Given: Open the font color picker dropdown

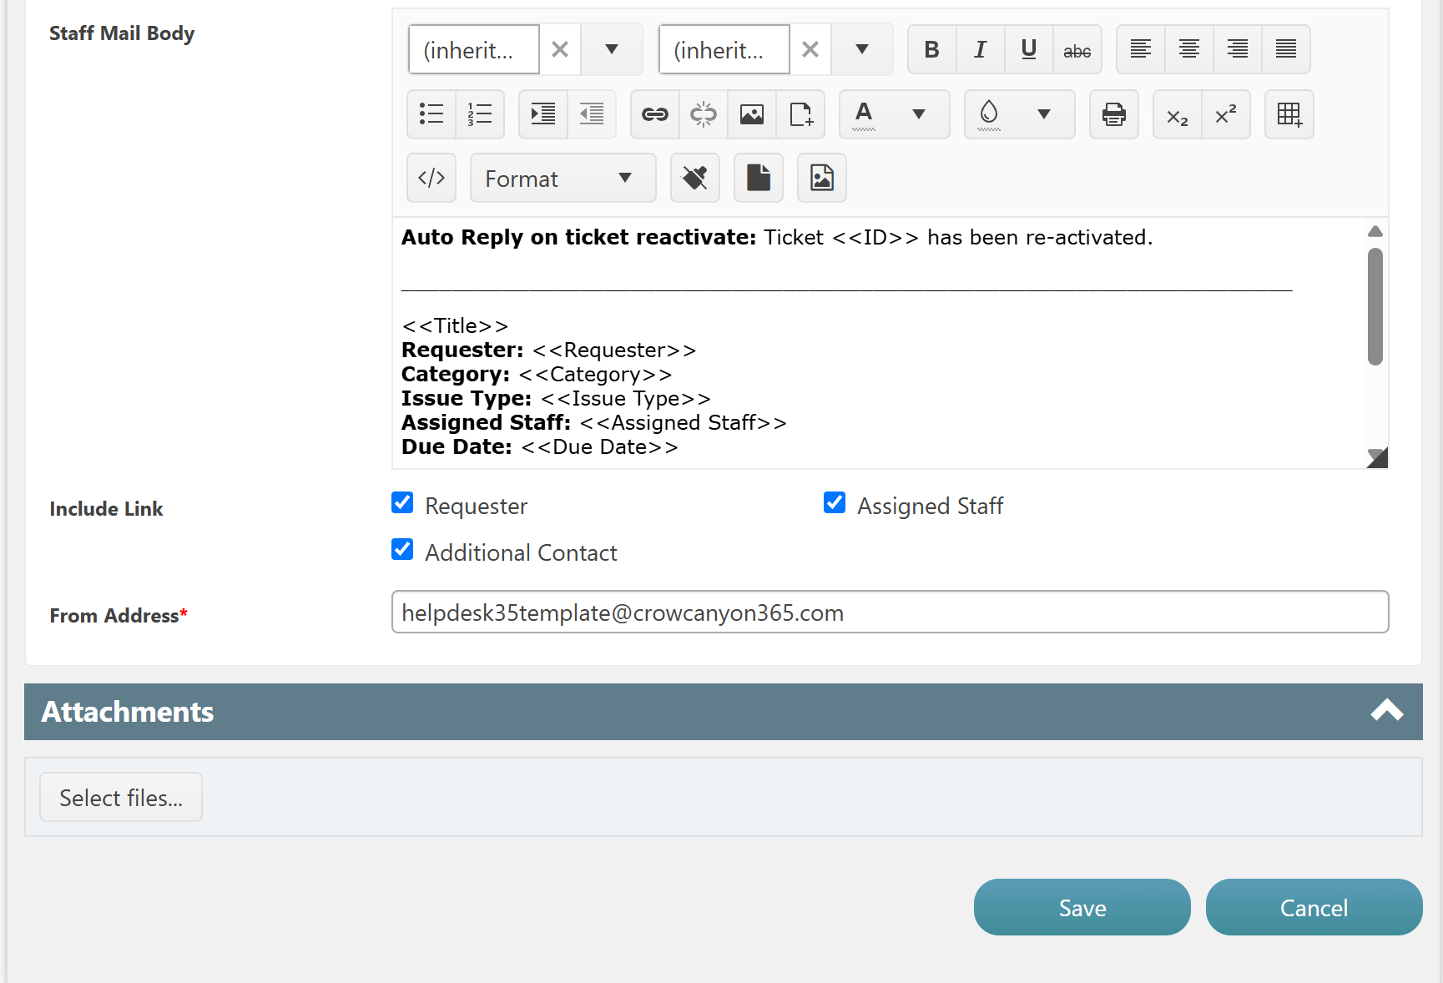Looking at the screenshot, I should pyautogui.click(x=918, y=114).
